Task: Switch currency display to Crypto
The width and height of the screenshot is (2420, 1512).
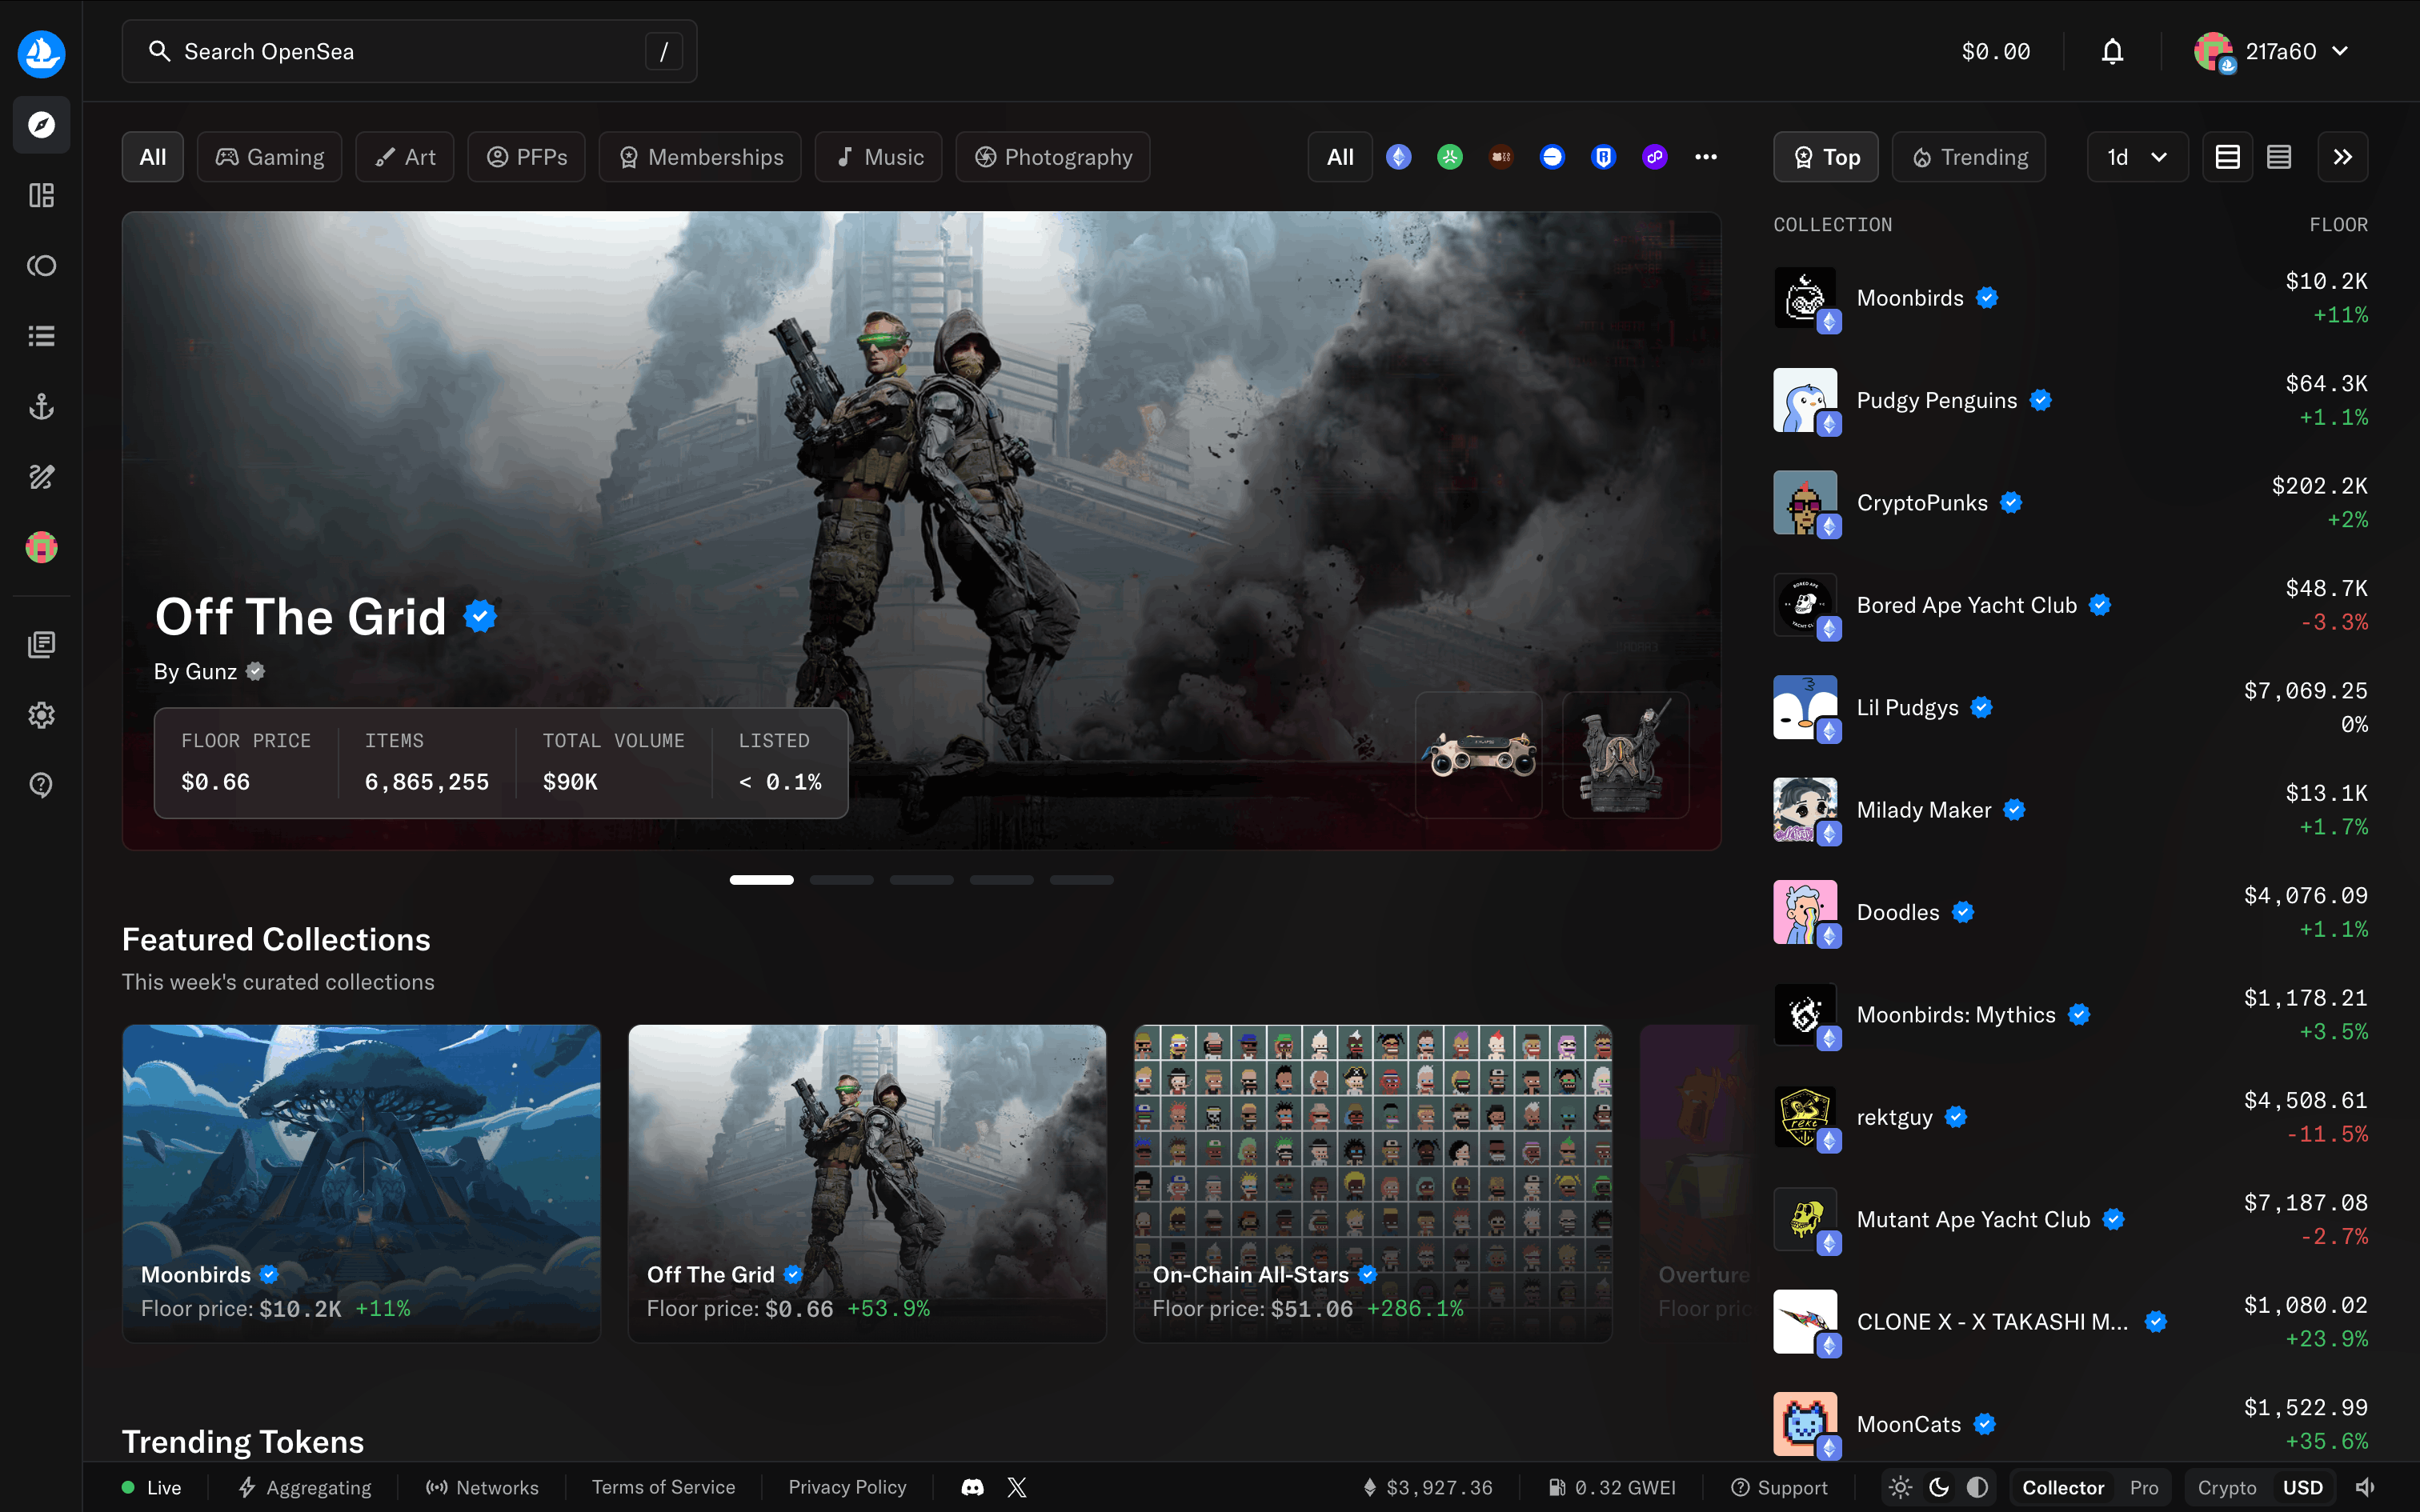Action: coord(2226,1487)
